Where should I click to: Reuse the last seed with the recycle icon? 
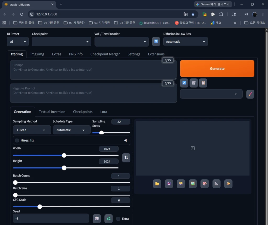tap(109, 218)
